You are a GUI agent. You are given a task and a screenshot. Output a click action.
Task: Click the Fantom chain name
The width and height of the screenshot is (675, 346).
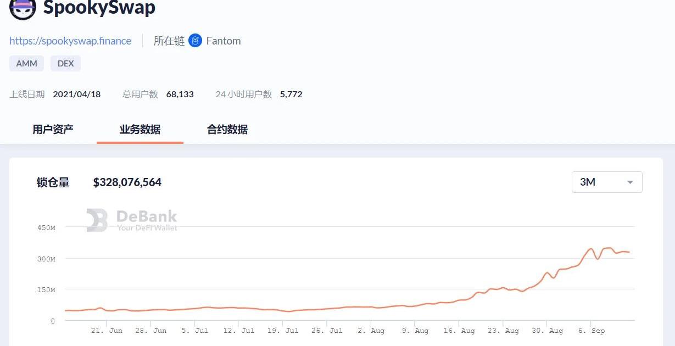(x=223, y=41)
